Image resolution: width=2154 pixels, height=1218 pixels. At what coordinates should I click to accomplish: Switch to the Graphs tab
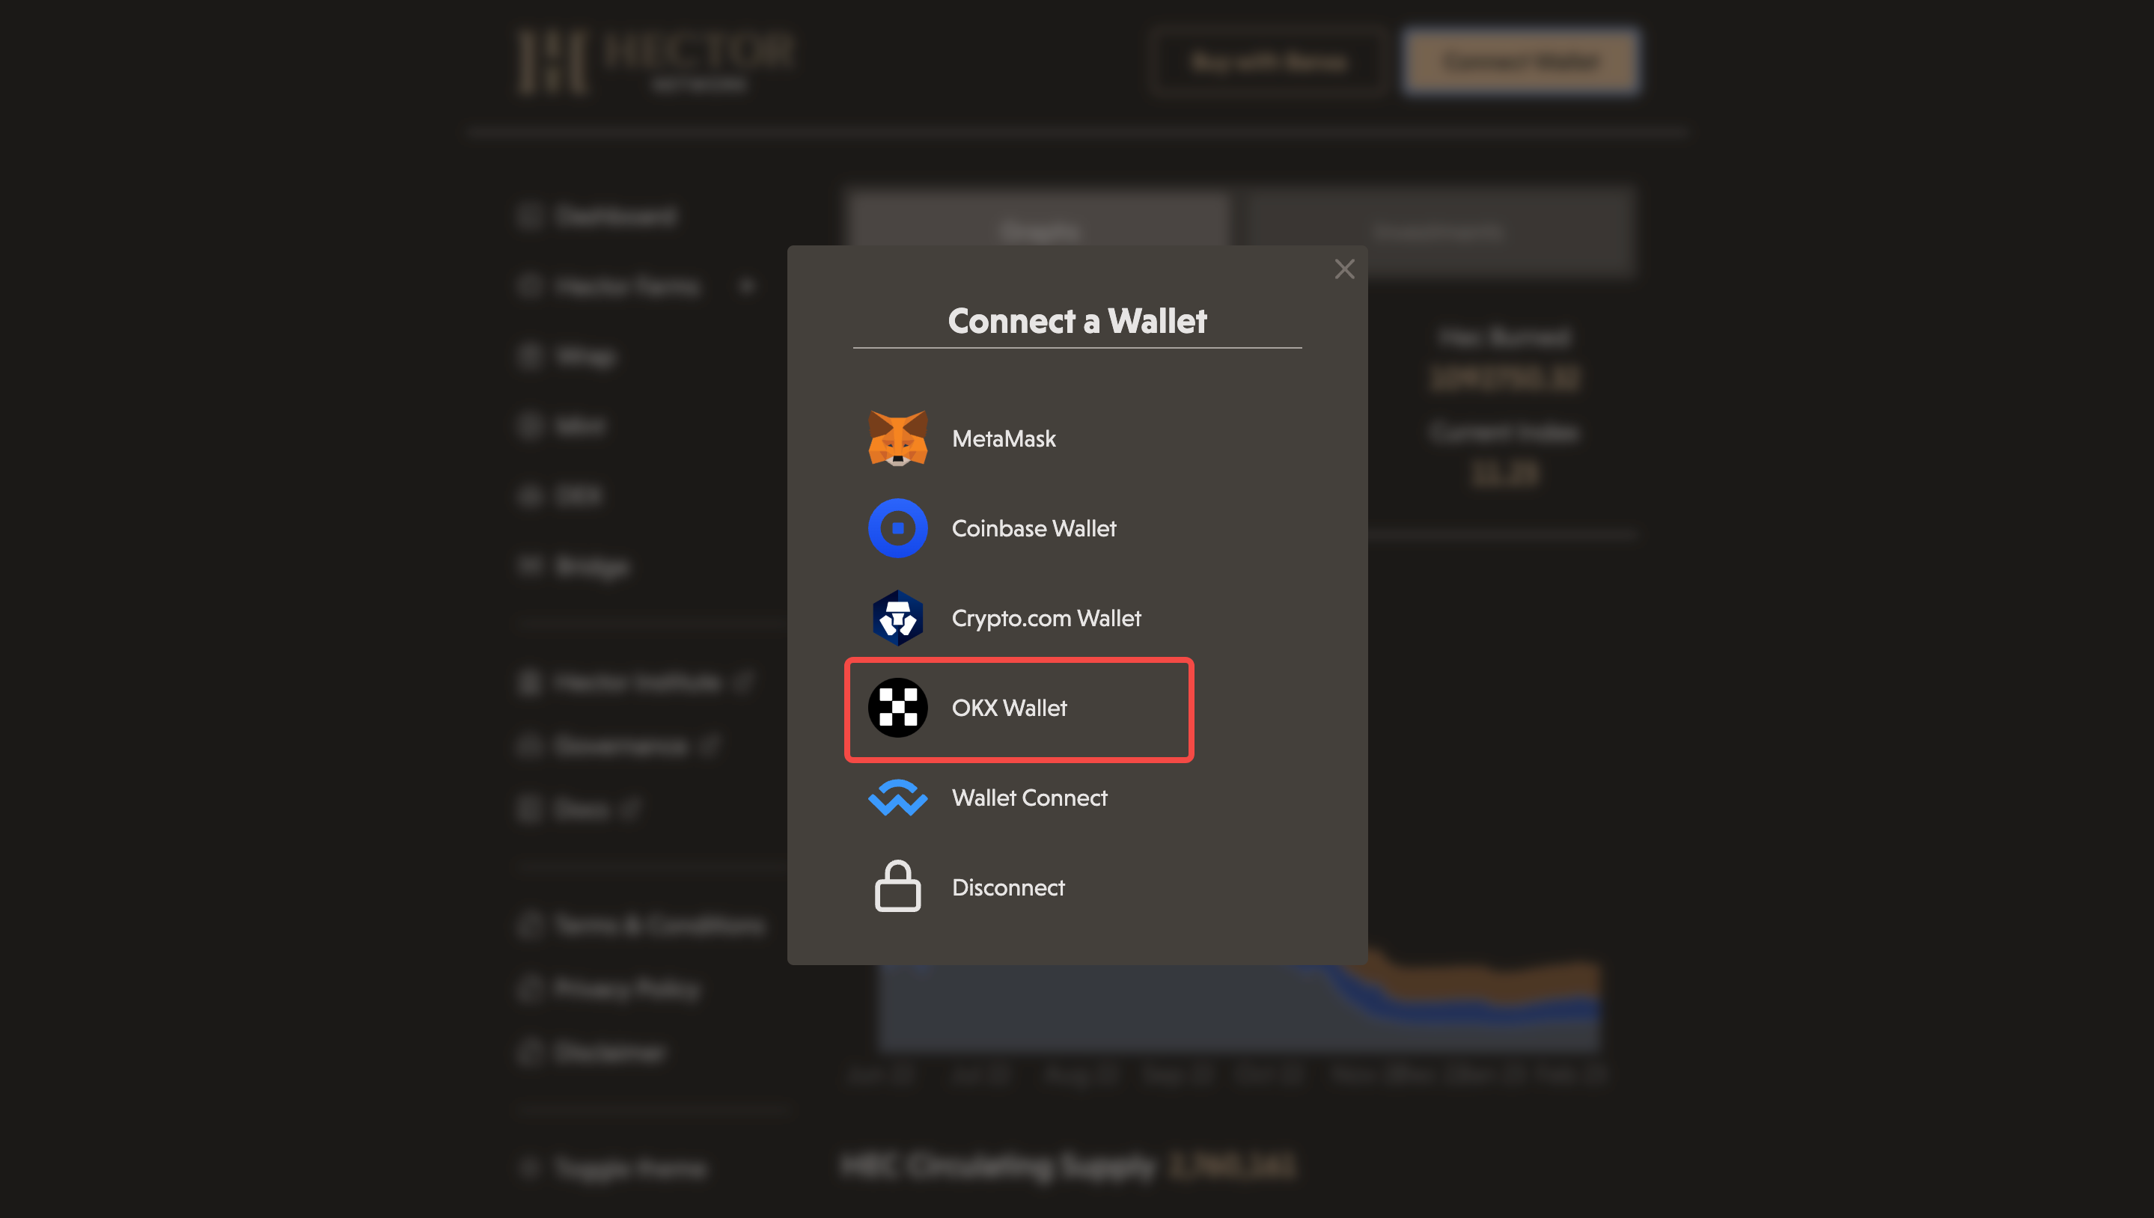(1040, 231)
